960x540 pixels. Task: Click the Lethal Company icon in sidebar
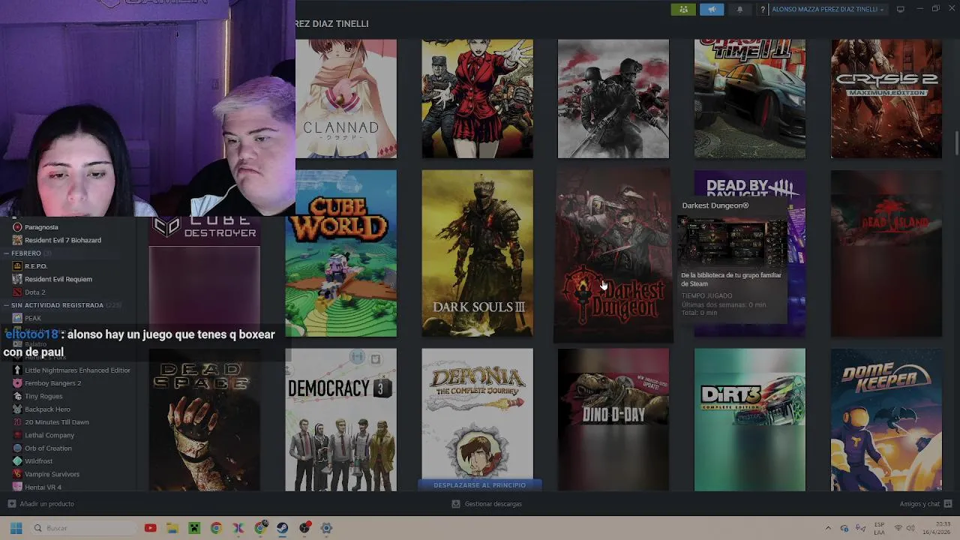coord(17,435)
